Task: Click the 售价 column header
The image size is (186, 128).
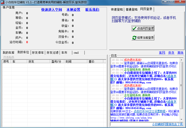Action: coord(95,61)
